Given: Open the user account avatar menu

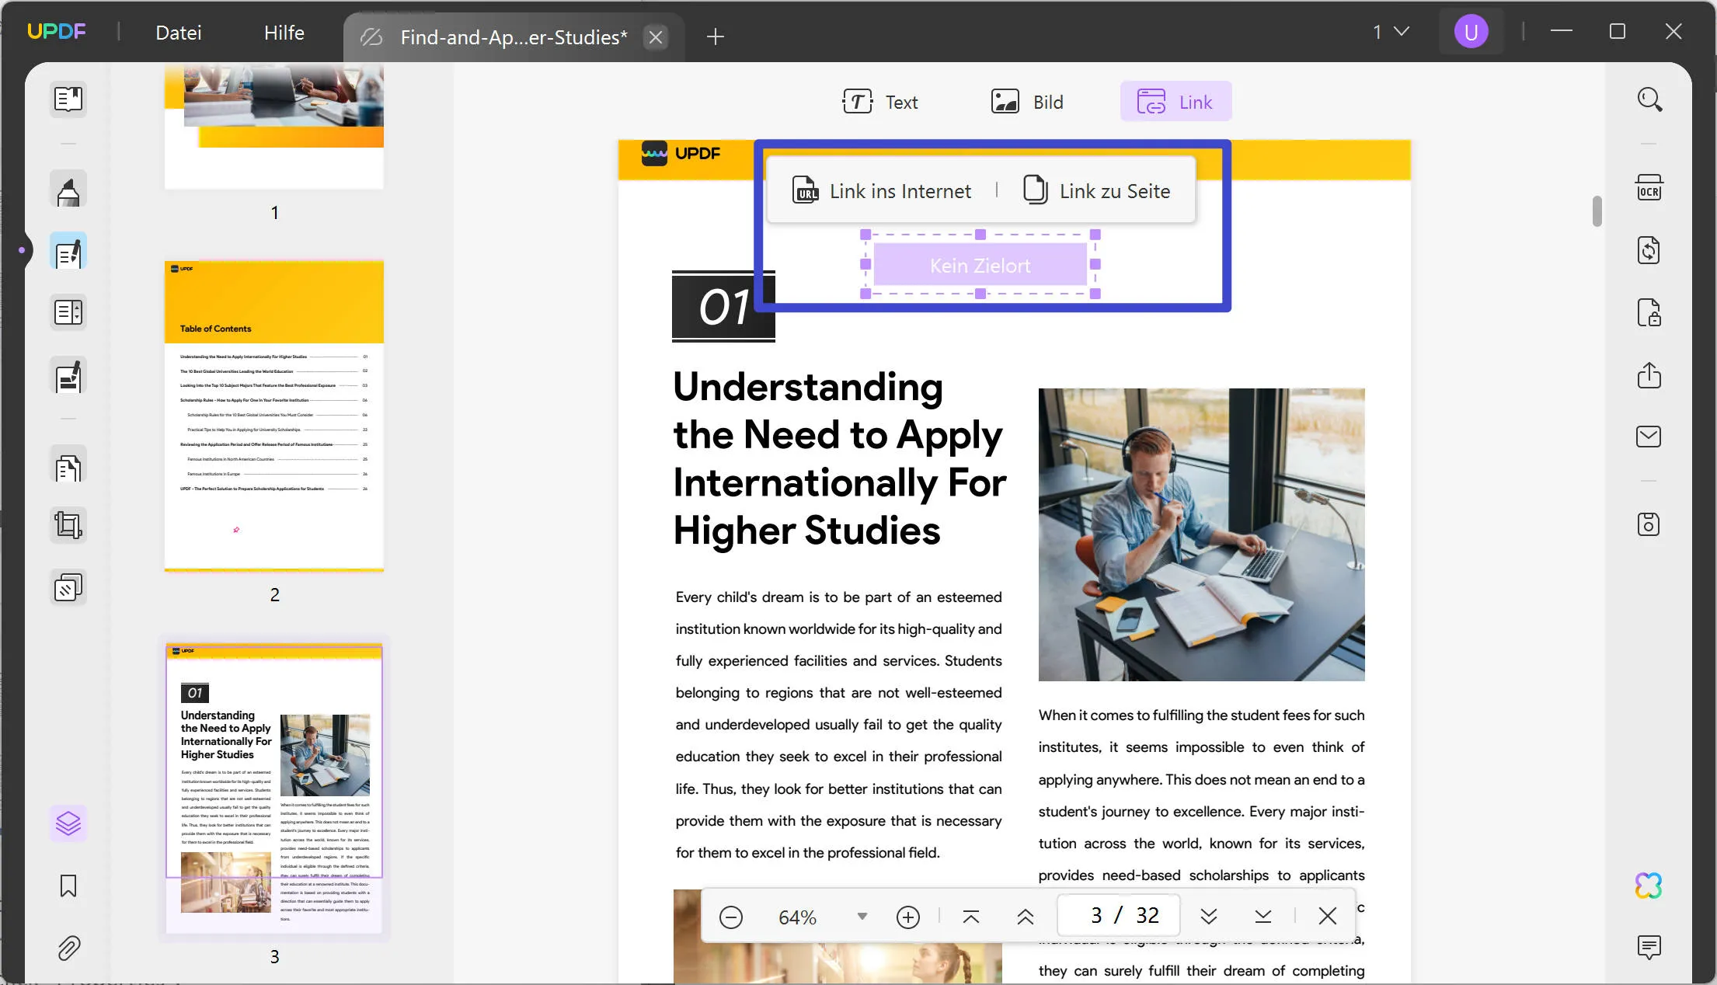Looking at the screenshot, I should pyautogui.click(x=1471, y=32).
